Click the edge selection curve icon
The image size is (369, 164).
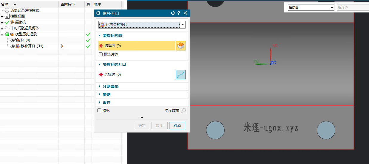[x=181, y=75]
